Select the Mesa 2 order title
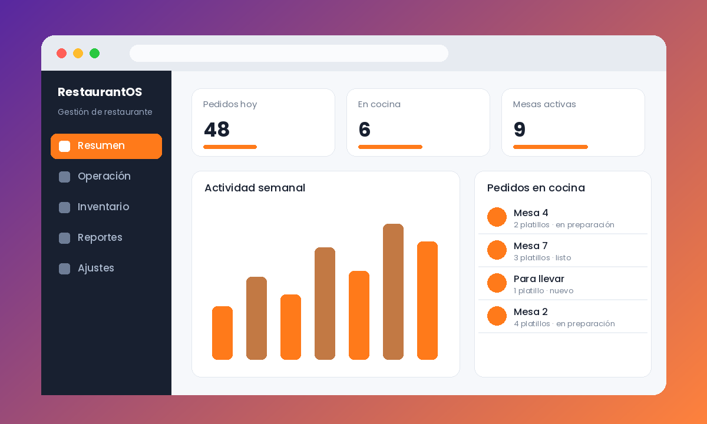The image size is (707, 424). pyautogui.click(x=531, y=312)
